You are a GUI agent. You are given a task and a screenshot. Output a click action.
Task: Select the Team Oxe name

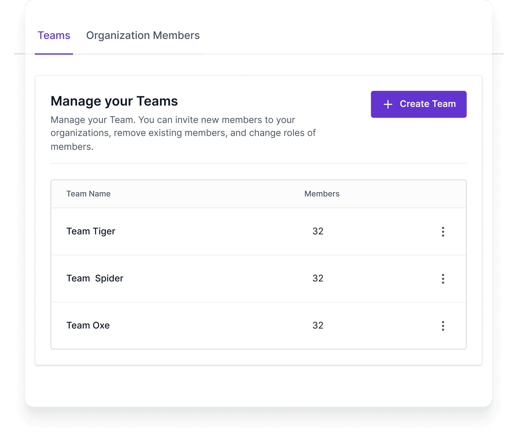[x=88, y=325]
